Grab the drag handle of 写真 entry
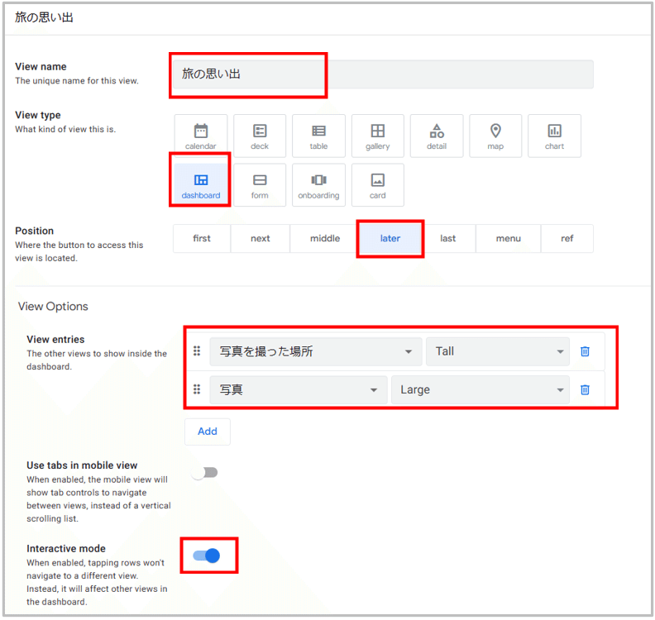Image resolution: width=655 pixels, height=620 pixels. point(197,389)
